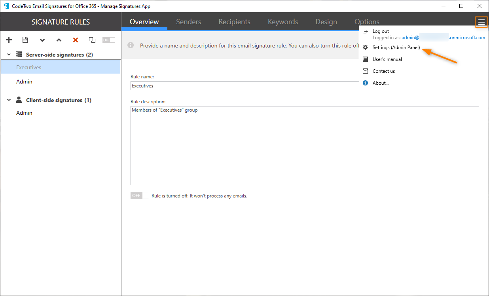Collapse the Client-side signatures group
The width and height of the screenshot is (489, 296).
click(9, 100)
